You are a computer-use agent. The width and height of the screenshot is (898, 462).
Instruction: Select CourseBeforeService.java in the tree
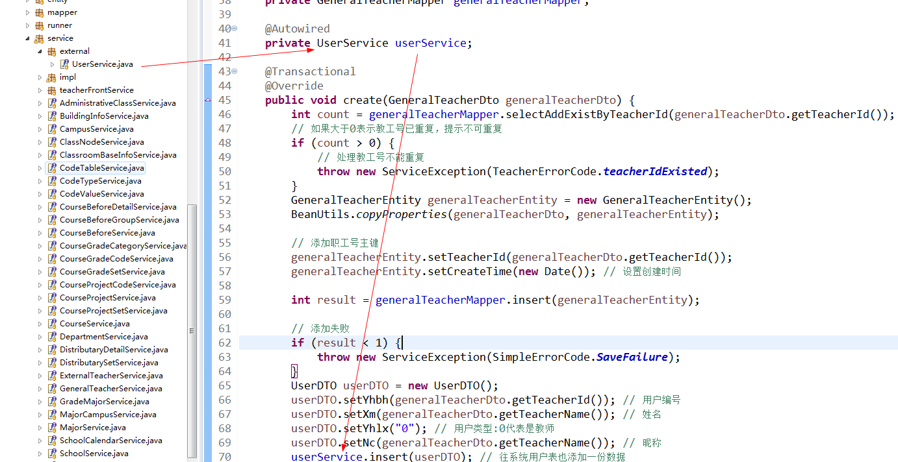click(107, 233)
